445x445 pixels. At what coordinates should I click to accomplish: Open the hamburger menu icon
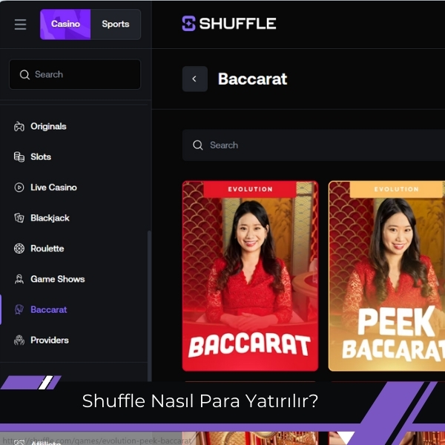(x=21, y=24)
